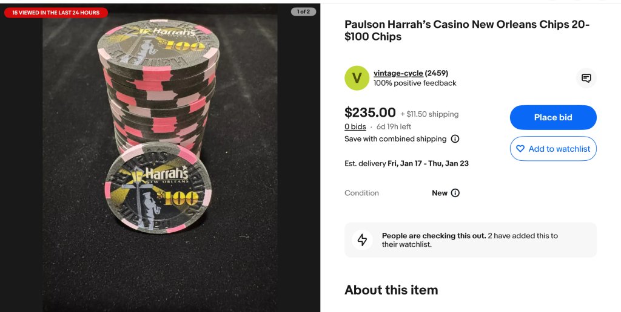Open the contact seller message icon
The height and width of the screenshot is (312, 621).
586,78
